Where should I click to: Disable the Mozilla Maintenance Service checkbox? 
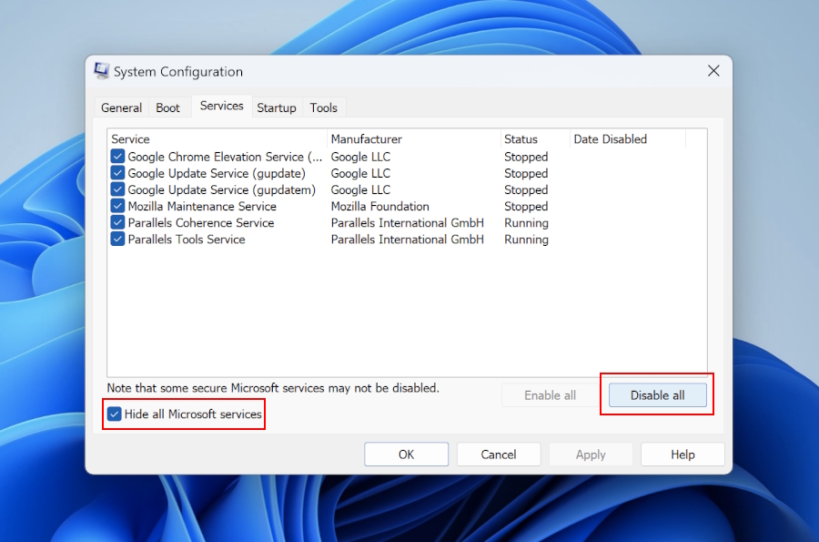pos(117,206)
